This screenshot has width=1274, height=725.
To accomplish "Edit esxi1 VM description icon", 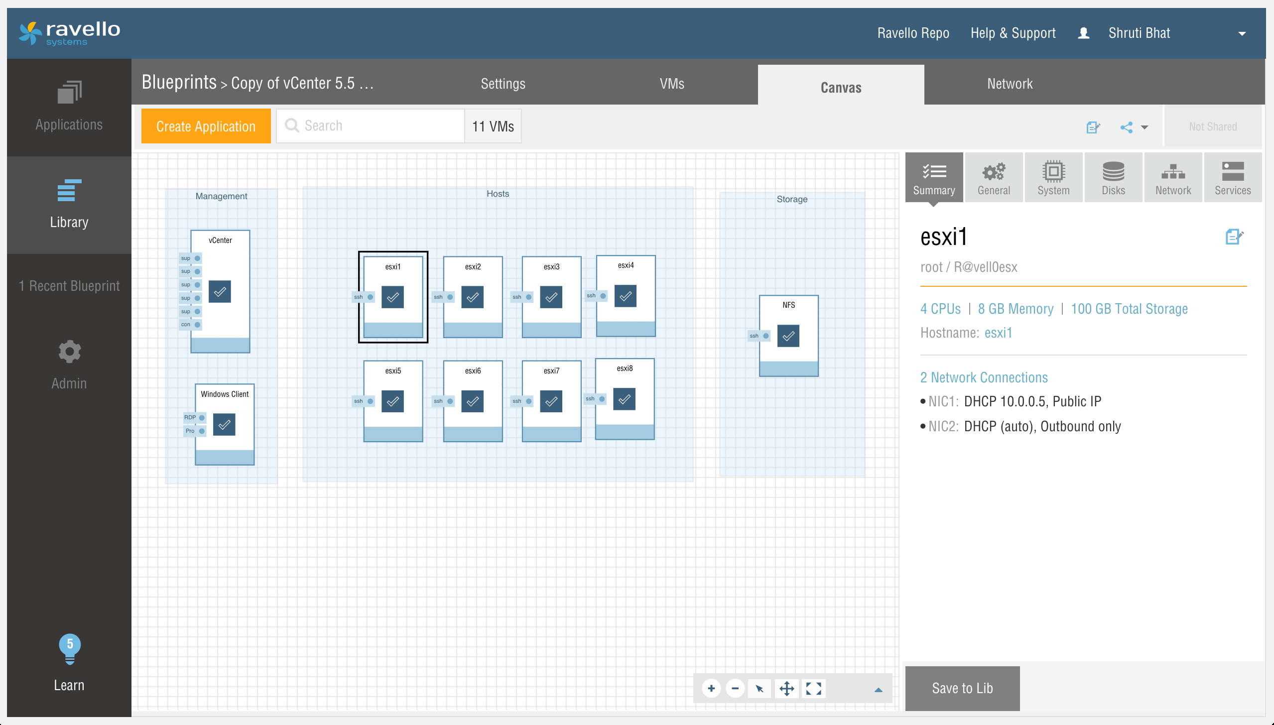I will pos(1235,237).
